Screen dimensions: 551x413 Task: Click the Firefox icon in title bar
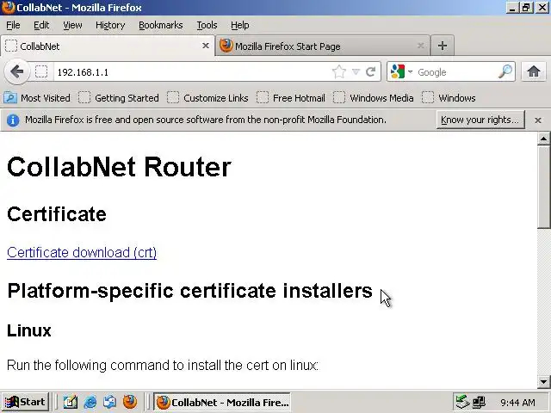click(x=8, y=8)
